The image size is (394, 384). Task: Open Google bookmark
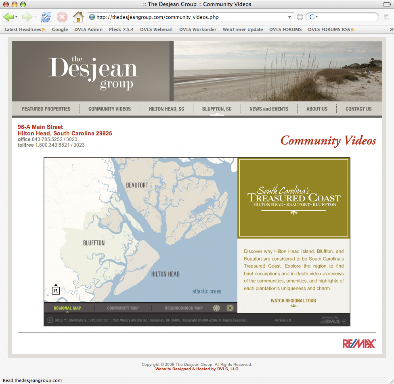click(60, 29)
